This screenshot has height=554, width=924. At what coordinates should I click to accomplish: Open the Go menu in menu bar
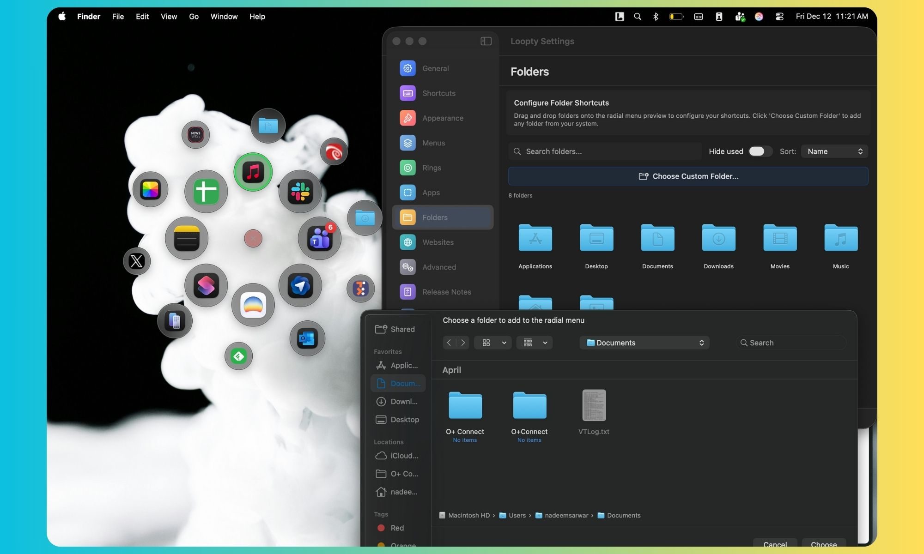(x=194, y=17)
